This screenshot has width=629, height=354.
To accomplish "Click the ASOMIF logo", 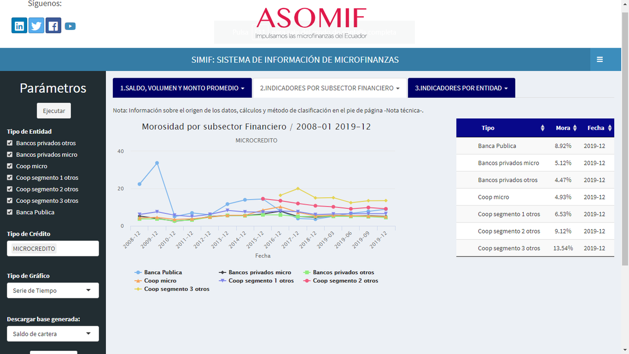I will [311, 24].
